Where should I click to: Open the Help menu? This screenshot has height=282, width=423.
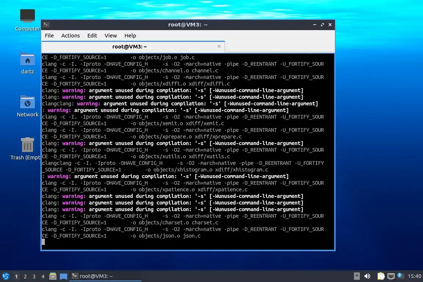click(x=130, y=36)
